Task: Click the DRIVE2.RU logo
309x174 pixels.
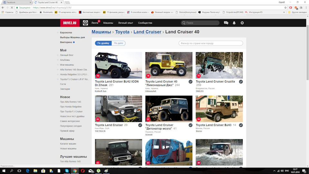Action: [70, 23]
